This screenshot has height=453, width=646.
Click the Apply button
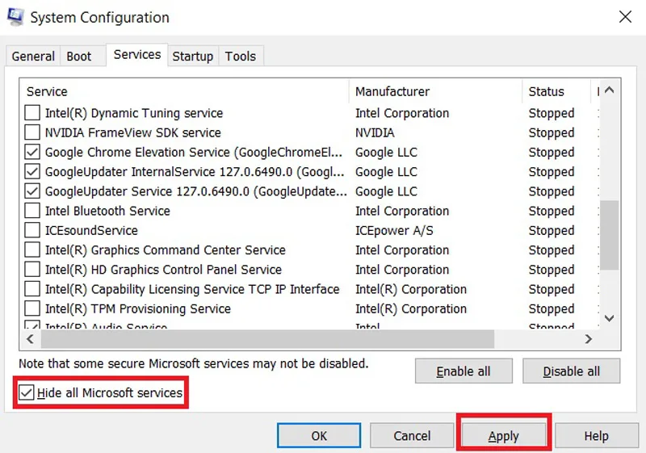tap(503, 436)
